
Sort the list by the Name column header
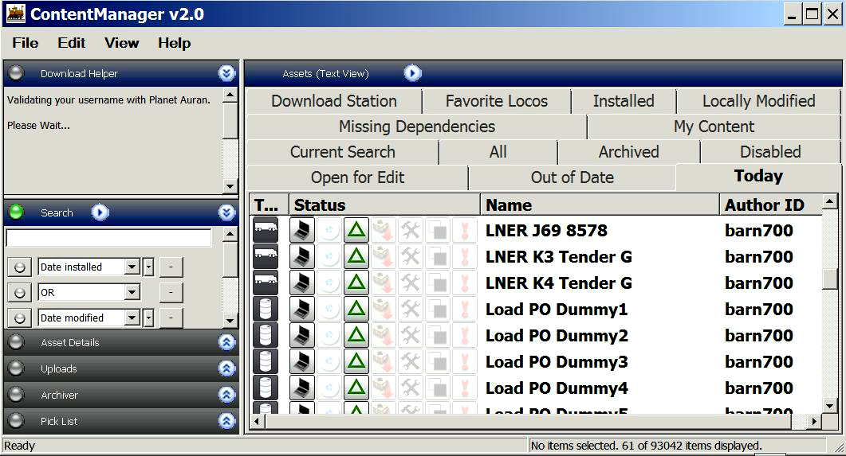tap(599, 205)
